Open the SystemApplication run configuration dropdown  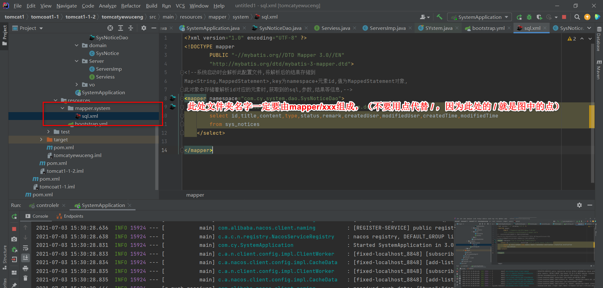(506, 17)
